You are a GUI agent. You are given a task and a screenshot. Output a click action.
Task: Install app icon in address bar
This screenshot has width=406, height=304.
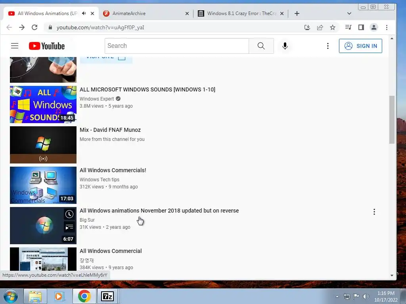tap(307, 27)
